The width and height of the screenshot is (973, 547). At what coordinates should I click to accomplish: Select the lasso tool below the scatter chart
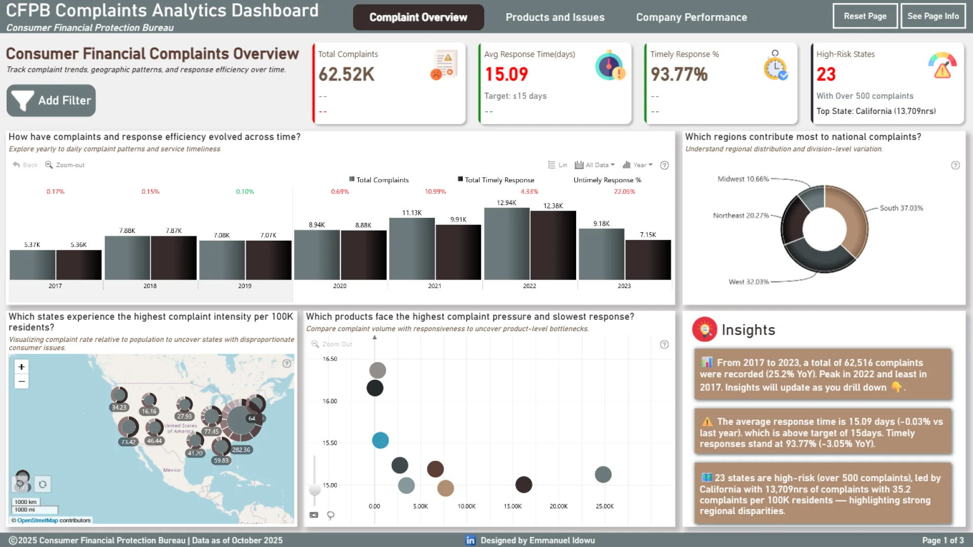331,516
